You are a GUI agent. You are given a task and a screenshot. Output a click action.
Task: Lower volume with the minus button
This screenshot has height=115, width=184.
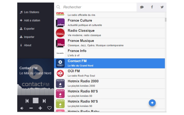tap(31, 108)
